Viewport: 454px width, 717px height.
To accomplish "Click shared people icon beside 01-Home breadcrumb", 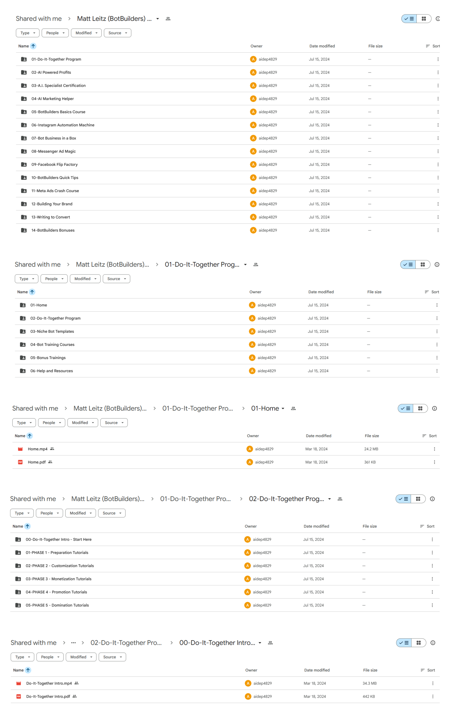I will (x=293, y=408).
